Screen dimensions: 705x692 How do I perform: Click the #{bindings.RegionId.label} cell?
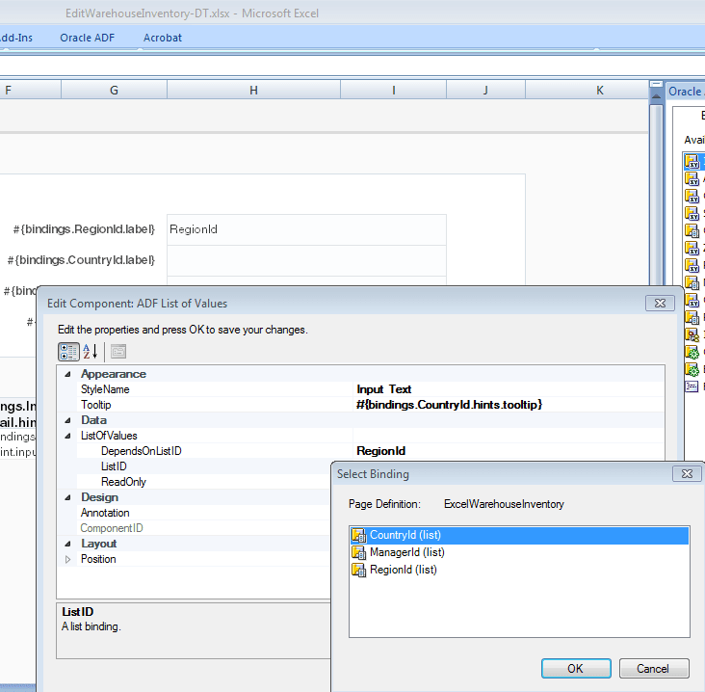[x=84, y=229]
